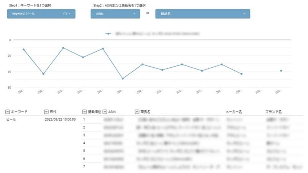Screen dimensions: 308x173
Task: Open the ASIN selection dropdown
Action: point(115,14)
